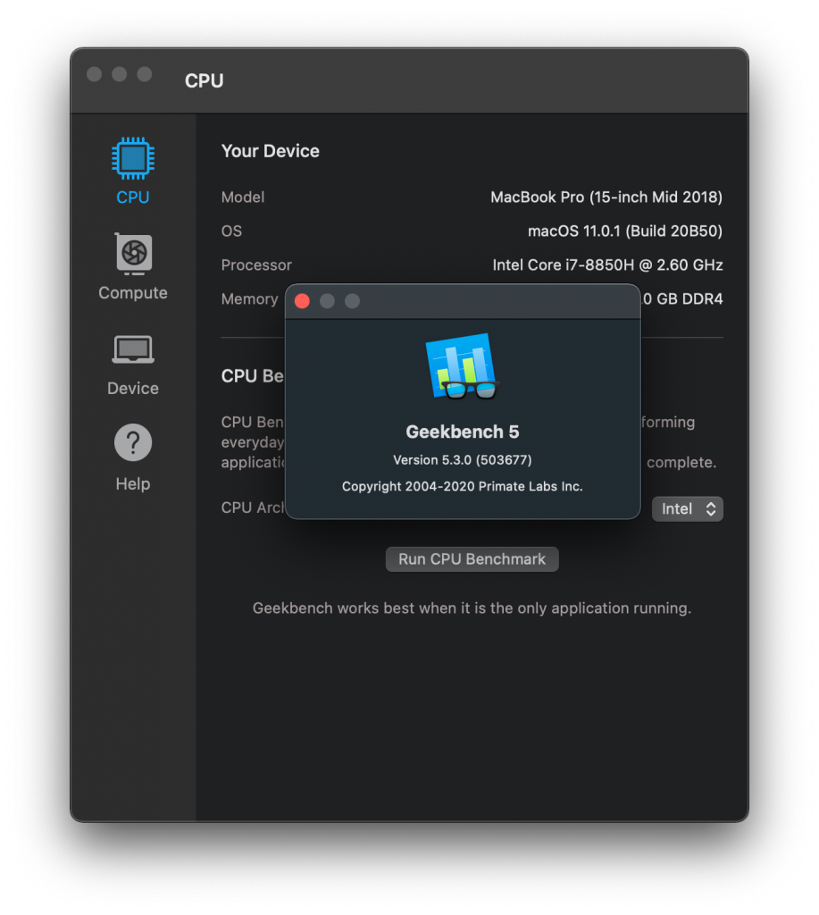This screenshot has height=915, width=819.
Task: Click the main window zoom button
Action: click(145, 74)
